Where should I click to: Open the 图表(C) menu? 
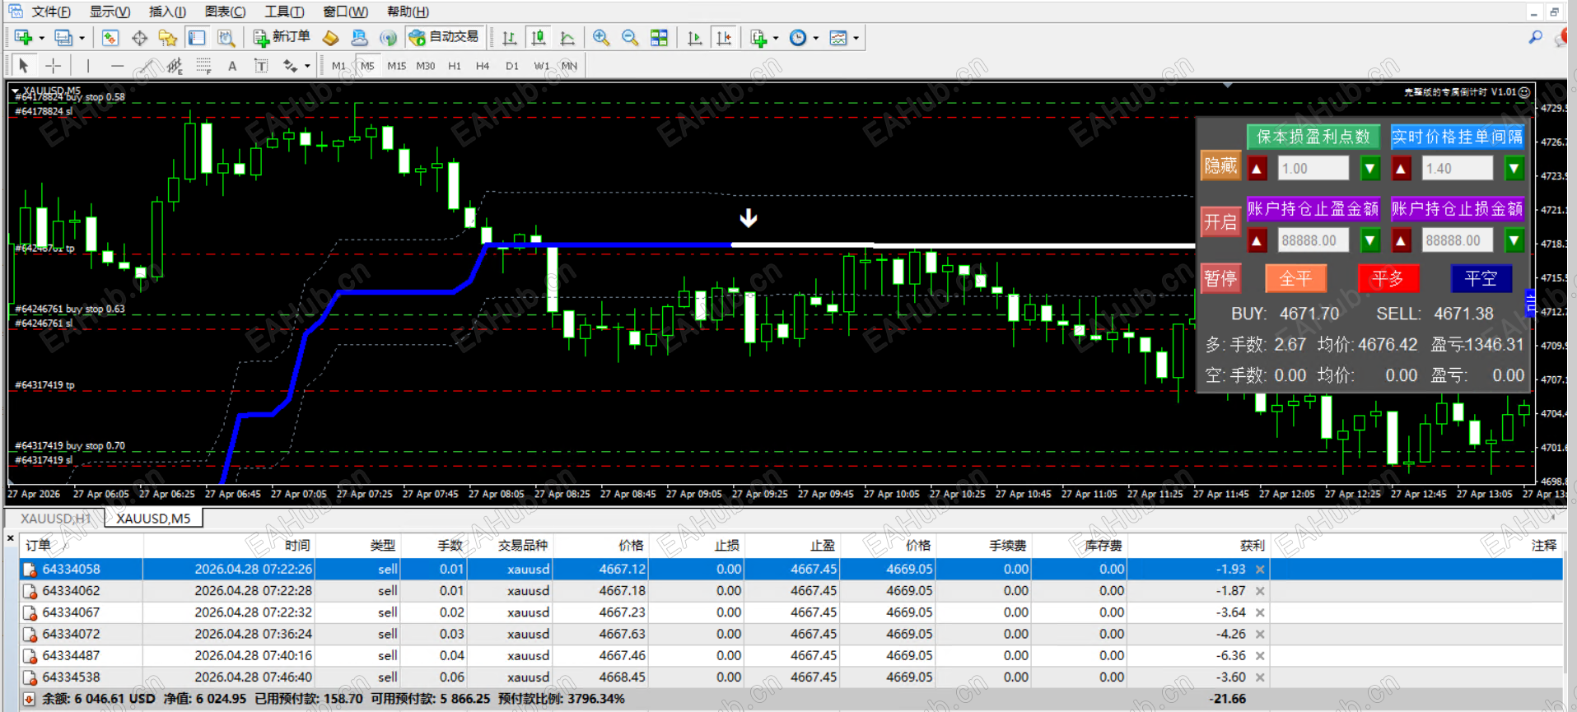(225, 12)
